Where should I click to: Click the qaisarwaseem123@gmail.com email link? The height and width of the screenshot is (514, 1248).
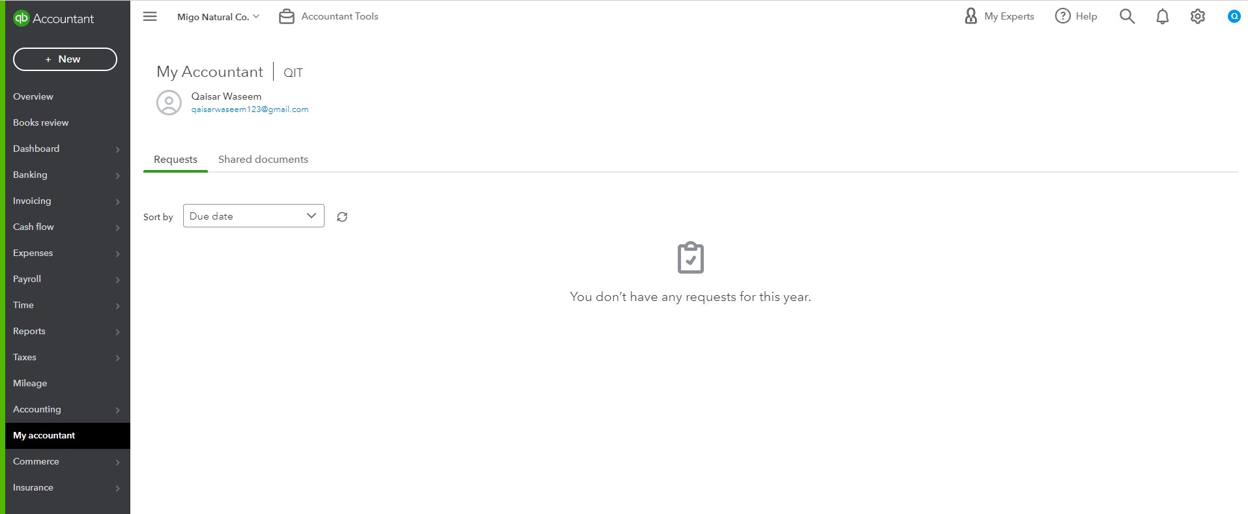[250, 109]
